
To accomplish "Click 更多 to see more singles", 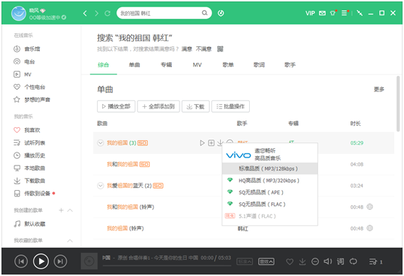I will tap(379, 90).
